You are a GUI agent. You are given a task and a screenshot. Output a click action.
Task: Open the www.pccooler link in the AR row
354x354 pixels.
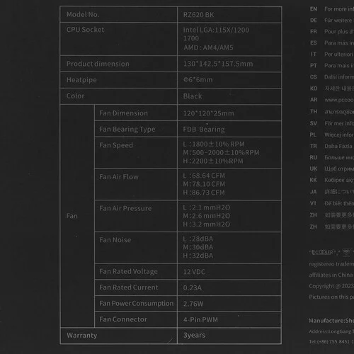339,100
